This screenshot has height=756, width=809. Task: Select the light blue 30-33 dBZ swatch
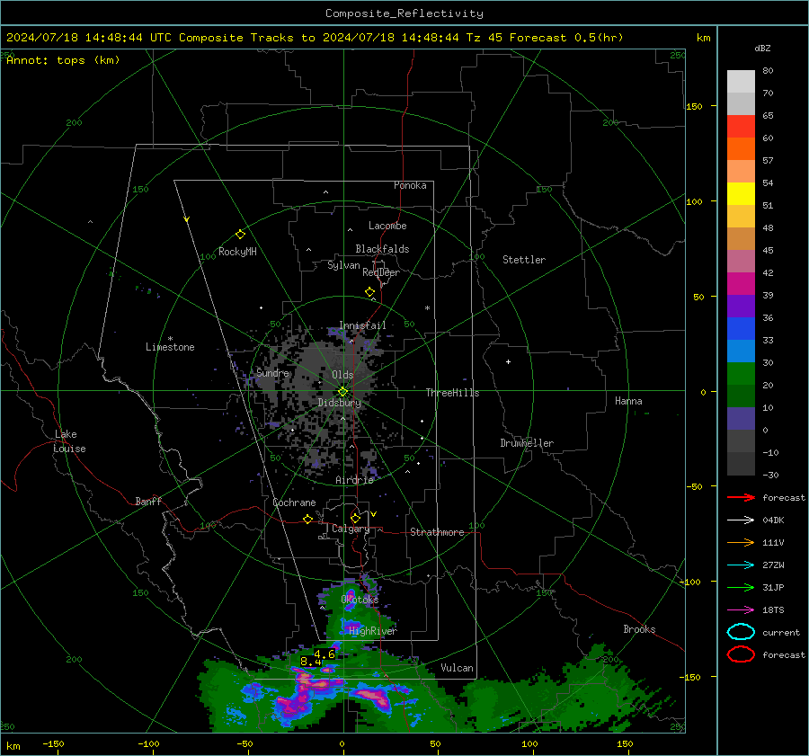(x=741, y=351)
